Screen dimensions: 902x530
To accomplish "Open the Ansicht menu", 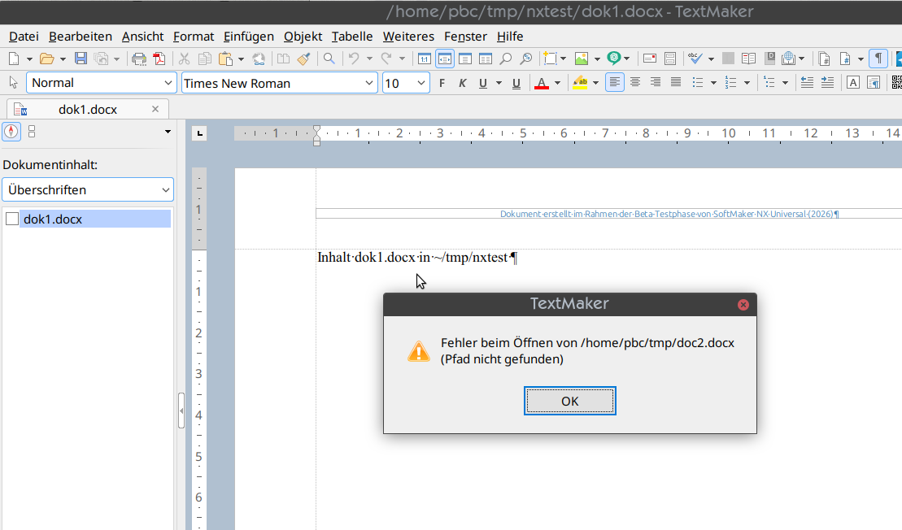I will [x=142, y=37].
